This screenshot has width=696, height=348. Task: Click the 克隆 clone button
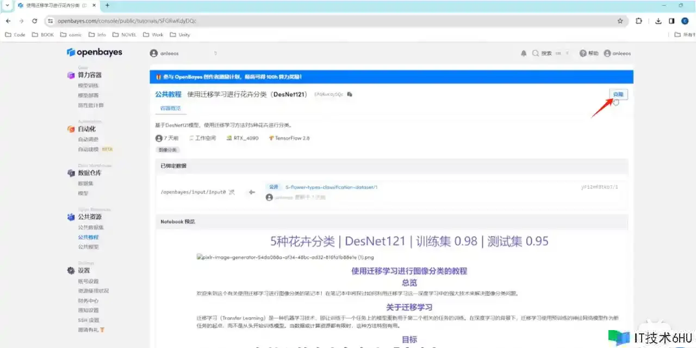618,94
